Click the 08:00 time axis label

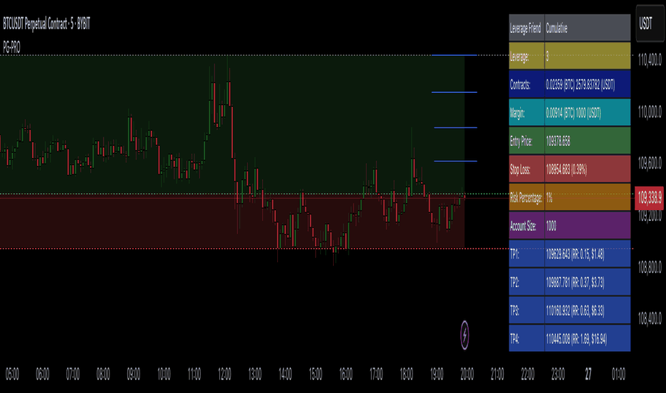tap(103, 374)
